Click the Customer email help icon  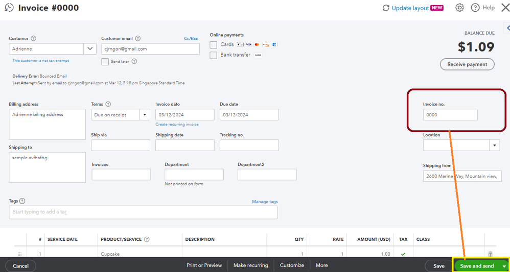(137, 38)
